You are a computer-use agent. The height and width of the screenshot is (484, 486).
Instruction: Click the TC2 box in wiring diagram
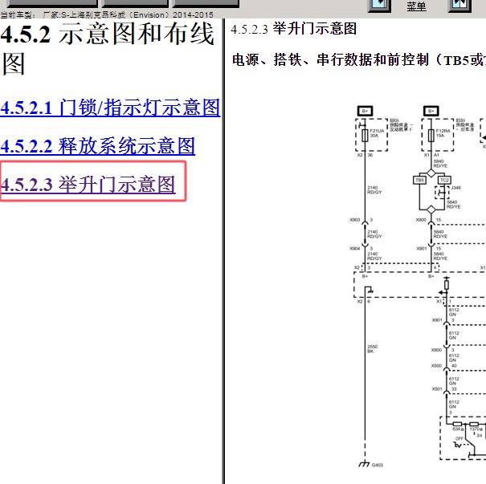point(444,180)
